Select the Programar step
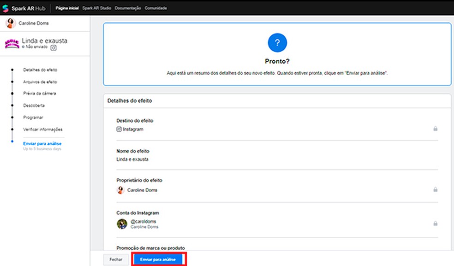This screenshot has height=266, width=454. coord(33,117)
